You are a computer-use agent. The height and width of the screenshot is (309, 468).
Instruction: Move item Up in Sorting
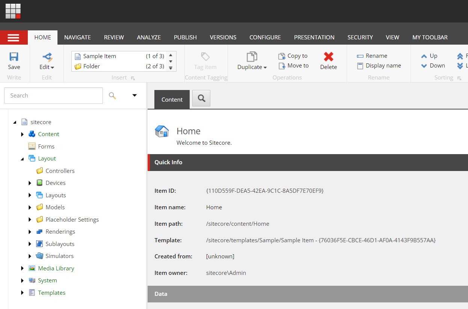click(429, 56)
